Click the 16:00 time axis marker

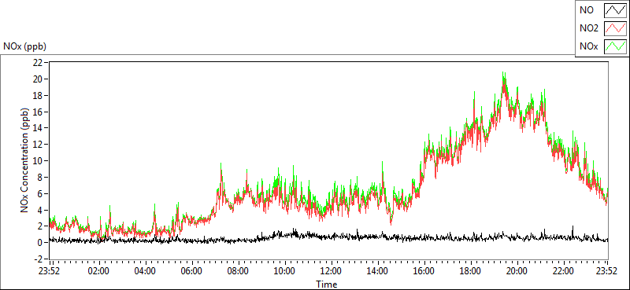(424, 270)
